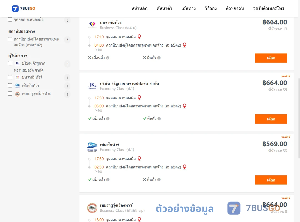Click the ฿569.00 price text
The width and height of the screenshot is (300, 222).
click(x=274, y=144)
